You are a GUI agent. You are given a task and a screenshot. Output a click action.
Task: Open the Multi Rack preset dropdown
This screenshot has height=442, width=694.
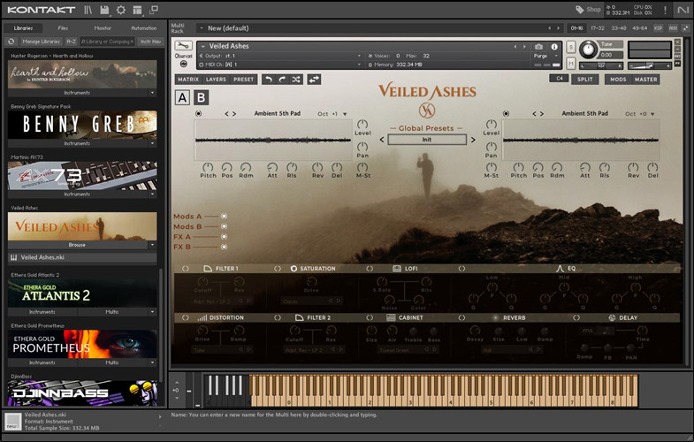pos(201,28)
